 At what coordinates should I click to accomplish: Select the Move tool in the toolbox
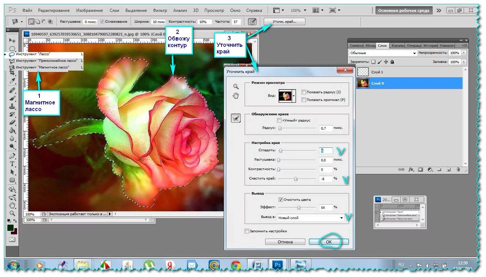click(x=12, y=41)
